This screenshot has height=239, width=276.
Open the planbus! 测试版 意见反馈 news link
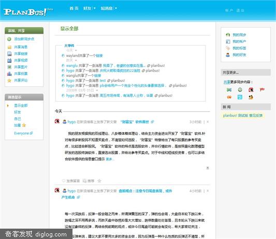pyautogui.click(x=243, y=116)
